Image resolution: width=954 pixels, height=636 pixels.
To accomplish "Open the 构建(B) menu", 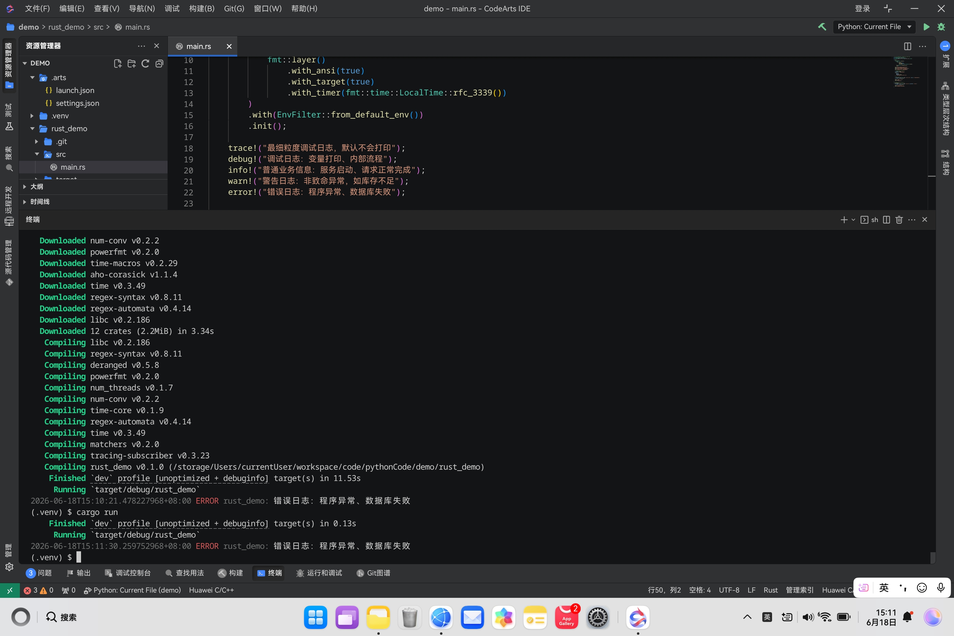I will click(x=202, y=9).
